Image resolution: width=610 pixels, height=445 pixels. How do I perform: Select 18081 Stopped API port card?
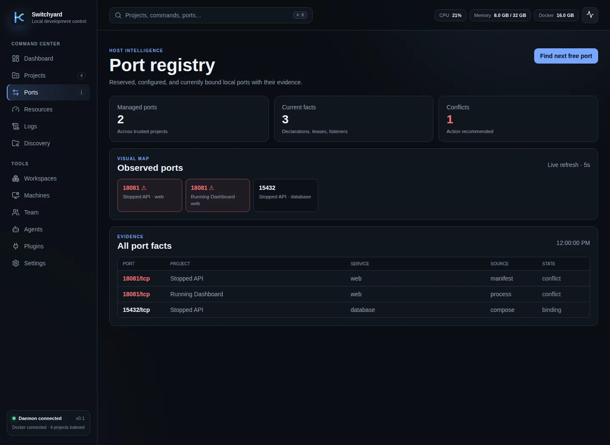click(150, 195)
